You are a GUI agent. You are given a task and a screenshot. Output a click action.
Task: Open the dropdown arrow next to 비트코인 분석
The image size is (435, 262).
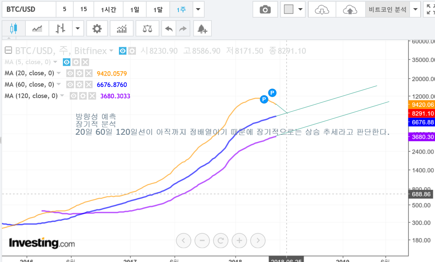pos(415,10)
